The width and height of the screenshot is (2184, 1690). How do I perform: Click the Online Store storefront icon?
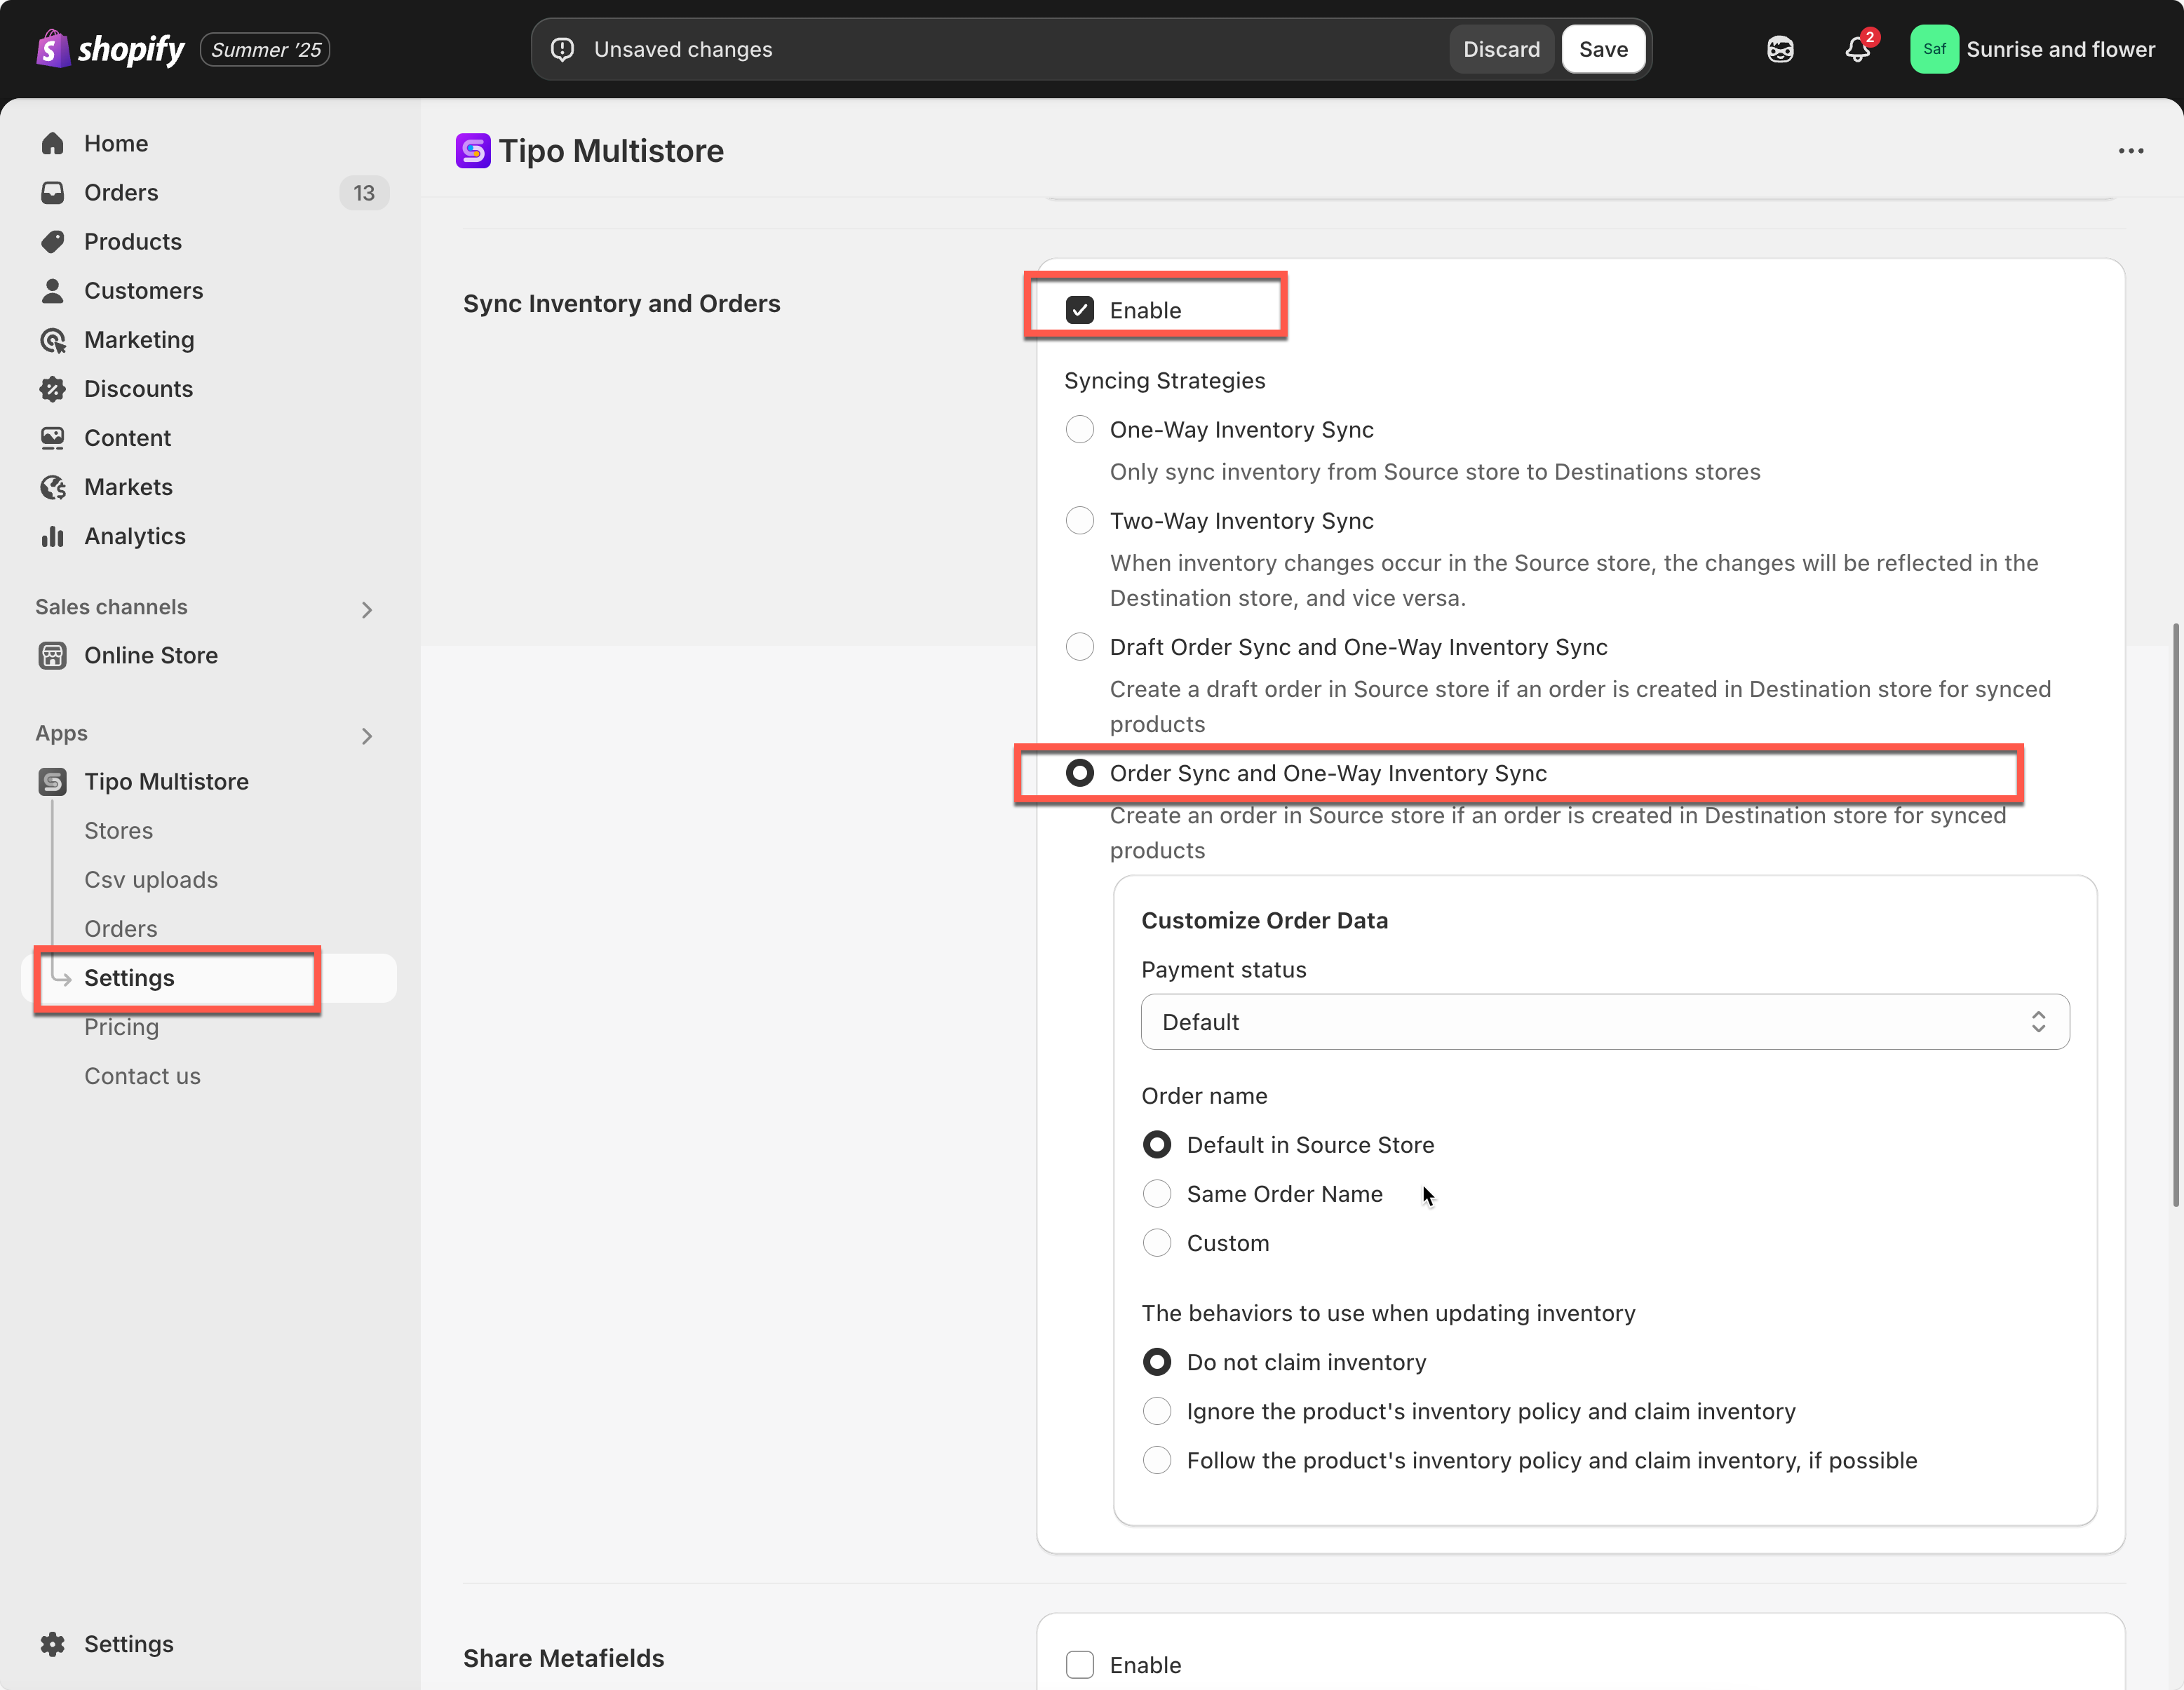click(x=53, y=656)
